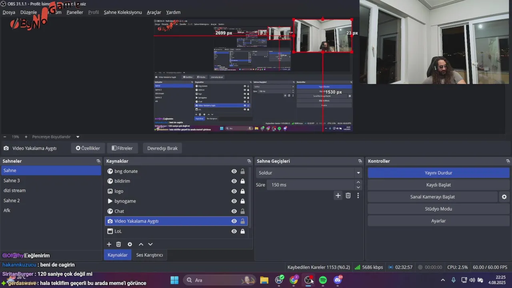Lock the Chat source
Viewport: 512px width, 288px height.
coord(242,211)
